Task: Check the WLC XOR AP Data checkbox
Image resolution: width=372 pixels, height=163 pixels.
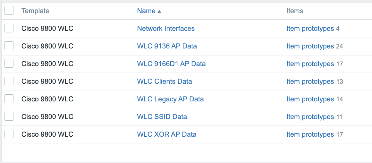Action: pyautogui.click(x=9, y=134)
